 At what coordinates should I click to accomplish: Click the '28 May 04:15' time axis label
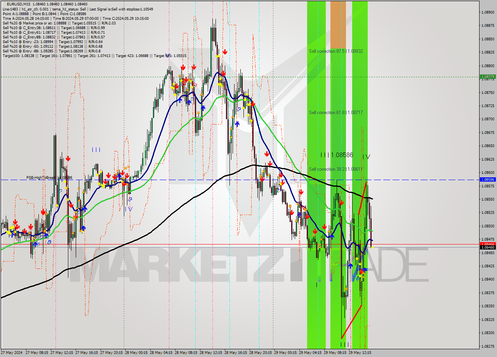tap(161, 353)
